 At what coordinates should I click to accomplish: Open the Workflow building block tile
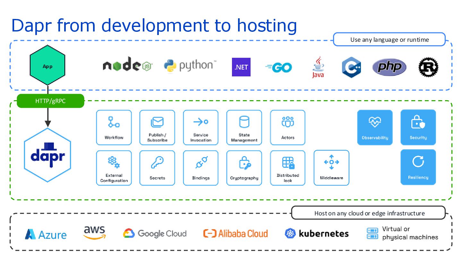114,127
